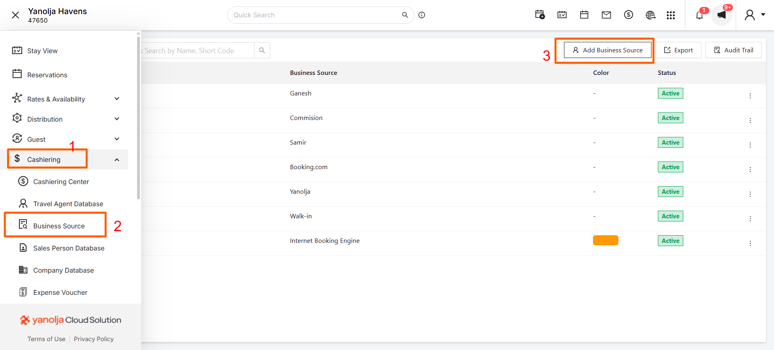Click the quick search magnifier icon
The height and width of the screenshot is (350, 774).
pos(405,15)
